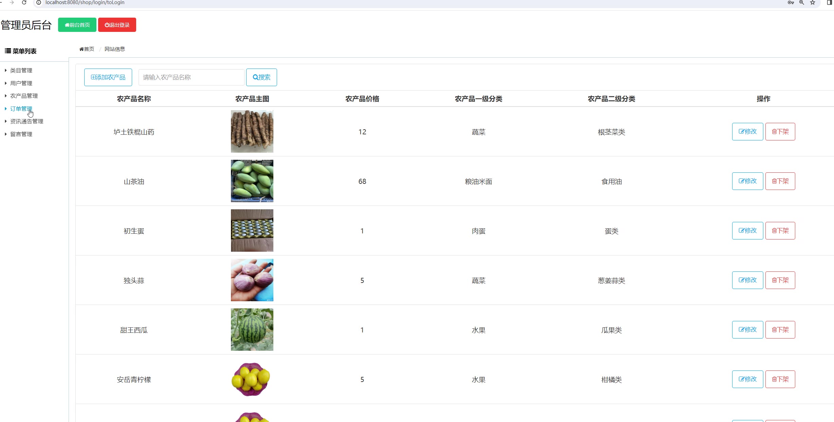
Task: Click the 肉蛋 category cell
Action: point(478,231)
